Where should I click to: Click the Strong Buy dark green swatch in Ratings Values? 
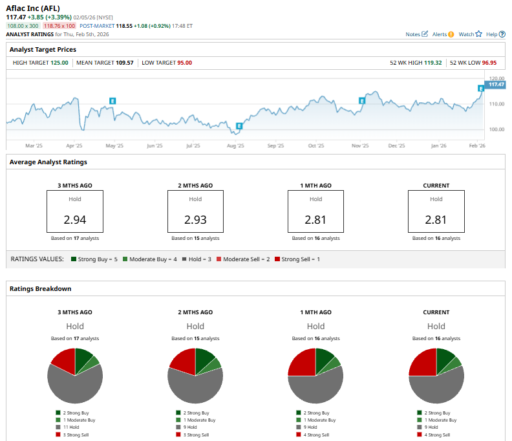(74, 259)
